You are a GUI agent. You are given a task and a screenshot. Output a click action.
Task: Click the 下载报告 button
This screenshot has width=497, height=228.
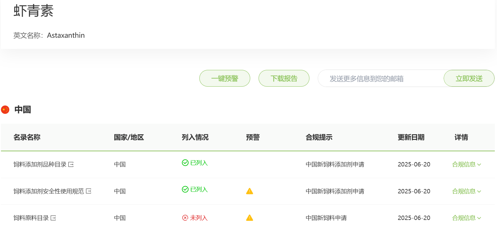click(284, 78)
